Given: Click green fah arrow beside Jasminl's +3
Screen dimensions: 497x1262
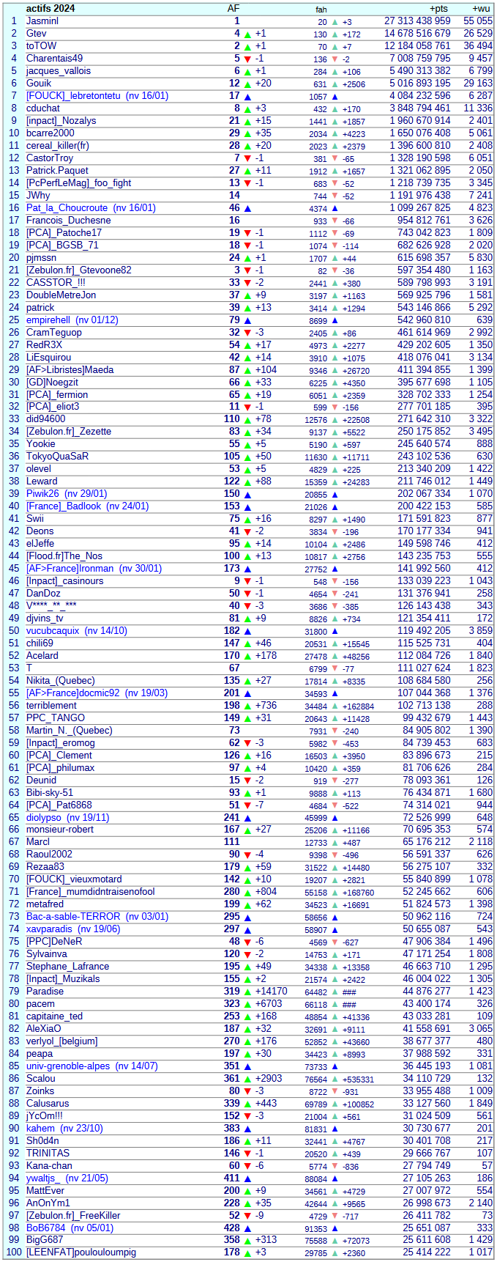Looking at the screenshot, I should [335, 22].
